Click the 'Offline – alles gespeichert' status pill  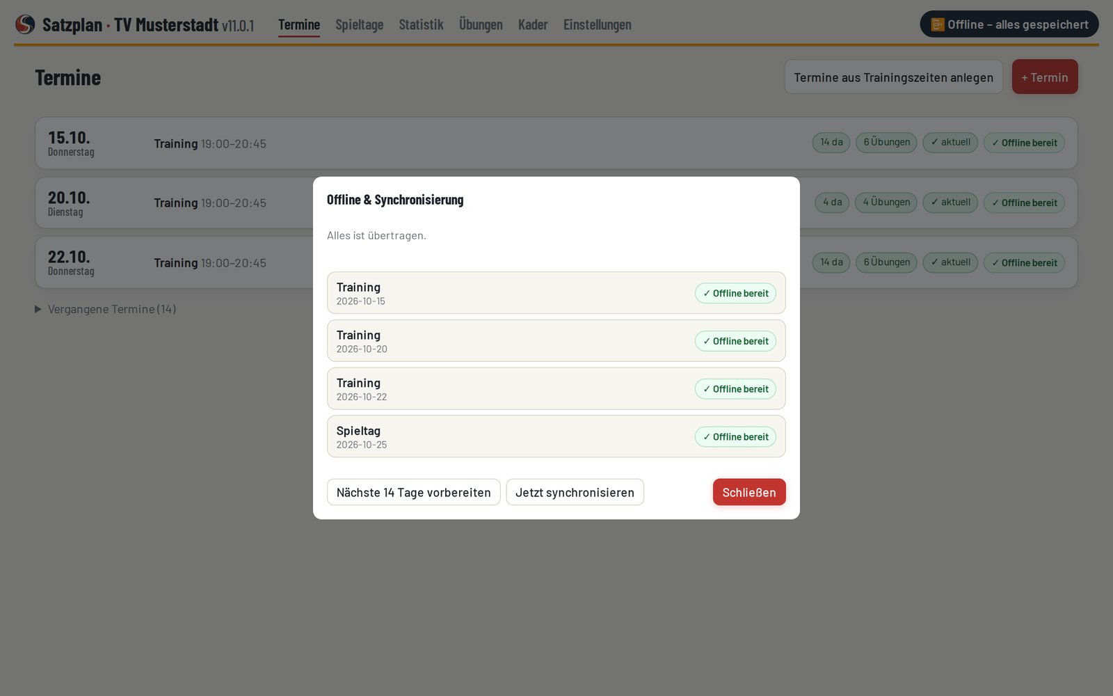pos(1009,24)
